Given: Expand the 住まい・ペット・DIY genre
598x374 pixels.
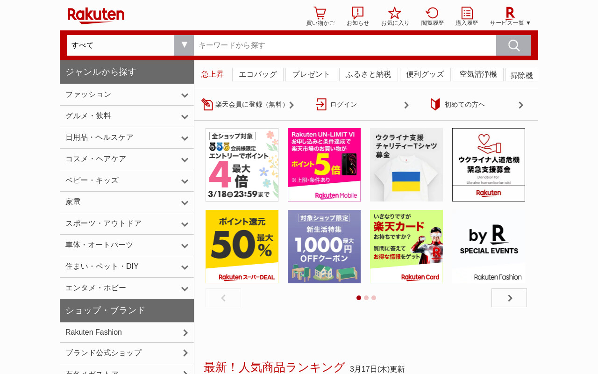Looking at the screenshot, I should point(127,267).
